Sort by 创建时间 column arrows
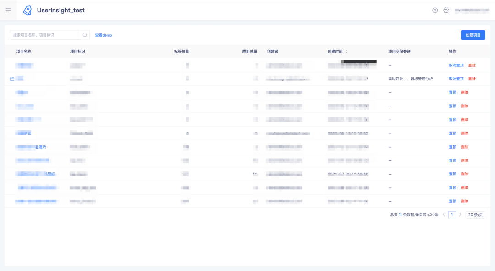The height and width of the screenshot is (271, 495). click(x=346, y=52)
